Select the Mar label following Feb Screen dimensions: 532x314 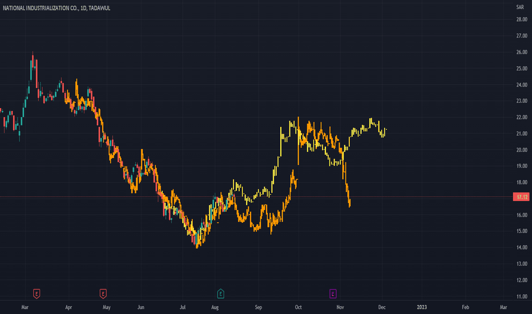click(503, 307)
